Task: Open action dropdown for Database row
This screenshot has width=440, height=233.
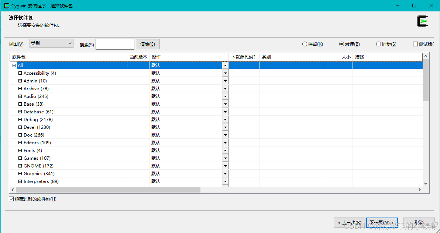Action: [225, 112]
